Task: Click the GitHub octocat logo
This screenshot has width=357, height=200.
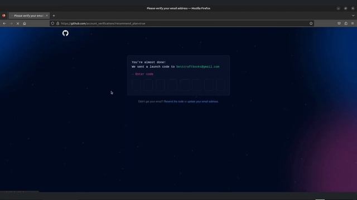Action: coord(65,33)
